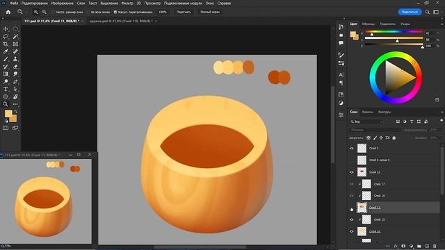445x250 pixels.
Task: Add a layer mask in the Layers panel
Action: (403, 246)
